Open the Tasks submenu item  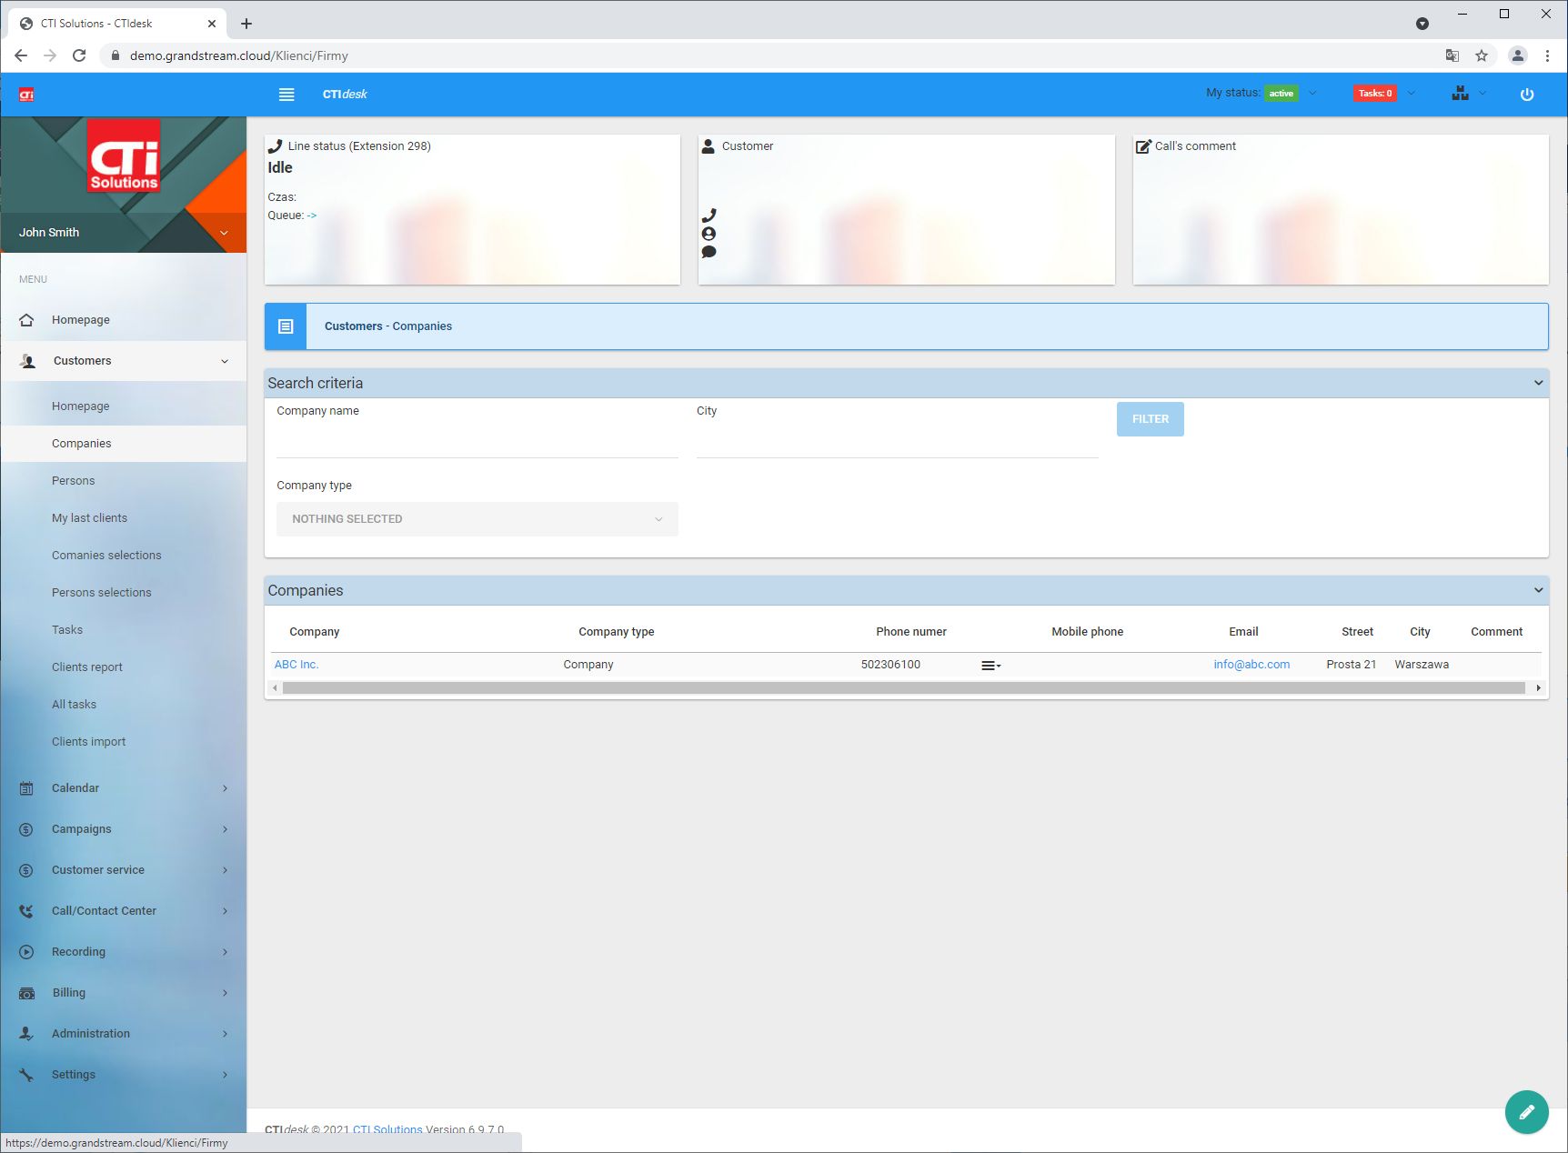[x=66, y=630]
